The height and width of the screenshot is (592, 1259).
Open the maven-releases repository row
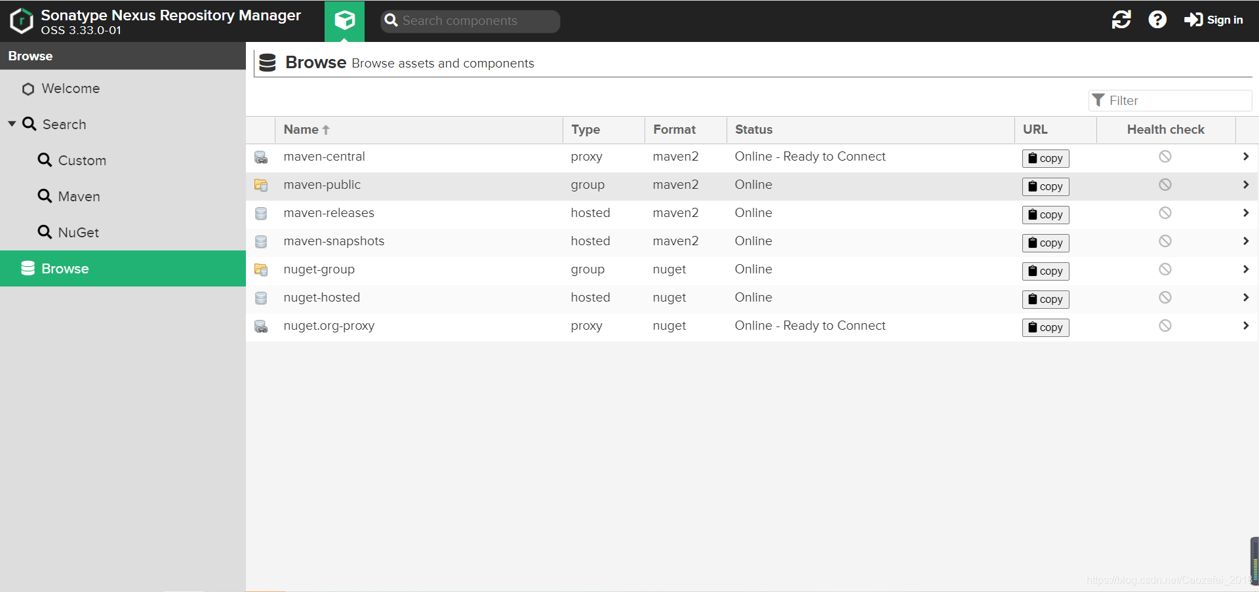pyautogui.click(x=752, y=214)
